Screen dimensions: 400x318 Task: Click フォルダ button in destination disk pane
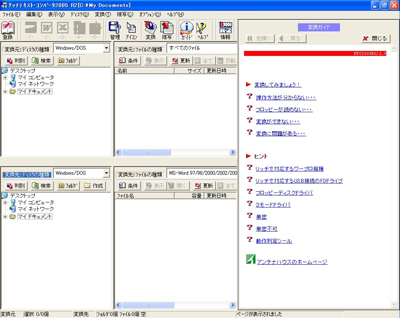68,185
